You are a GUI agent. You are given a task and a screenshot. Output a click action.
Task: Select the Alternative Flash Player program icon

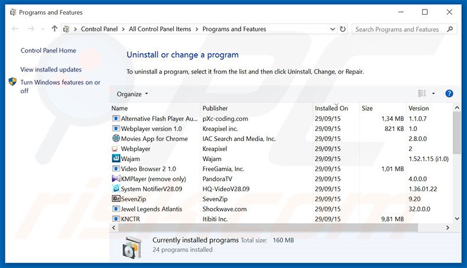point(116,119)
